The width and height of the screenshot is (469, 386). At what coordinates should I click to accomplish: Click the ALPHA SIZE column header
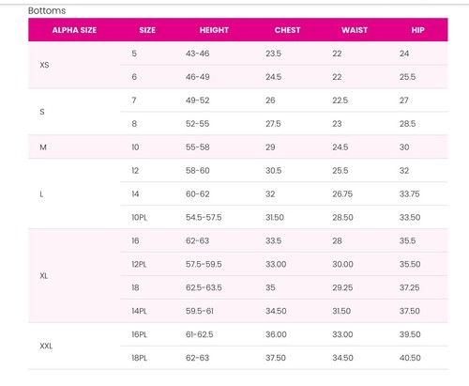pos(74,30)
